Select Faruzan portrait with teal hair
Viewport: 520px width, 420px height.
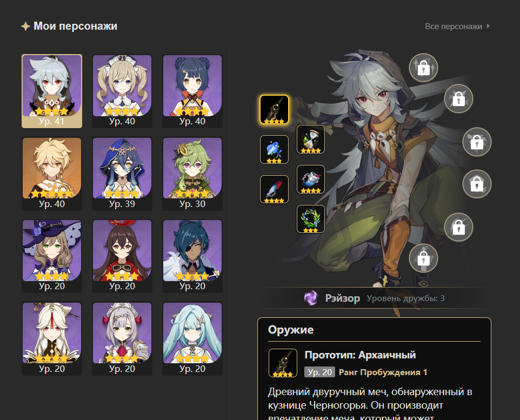coord(192,338)
